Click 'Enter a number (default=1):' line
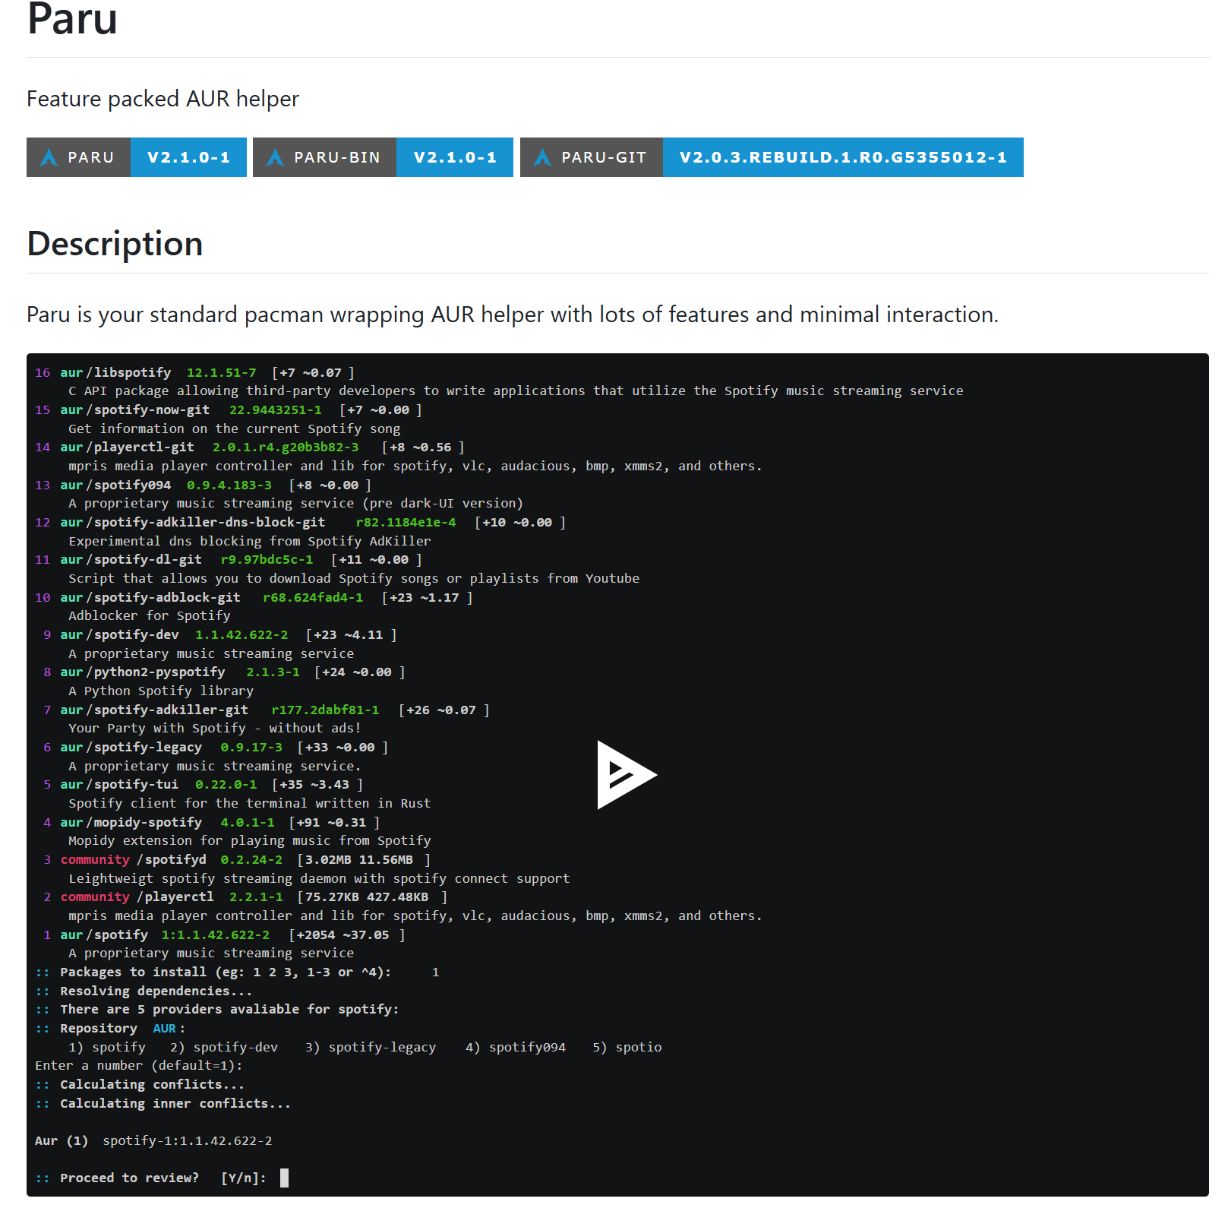1228x1208 pixels. [139, 1065]
